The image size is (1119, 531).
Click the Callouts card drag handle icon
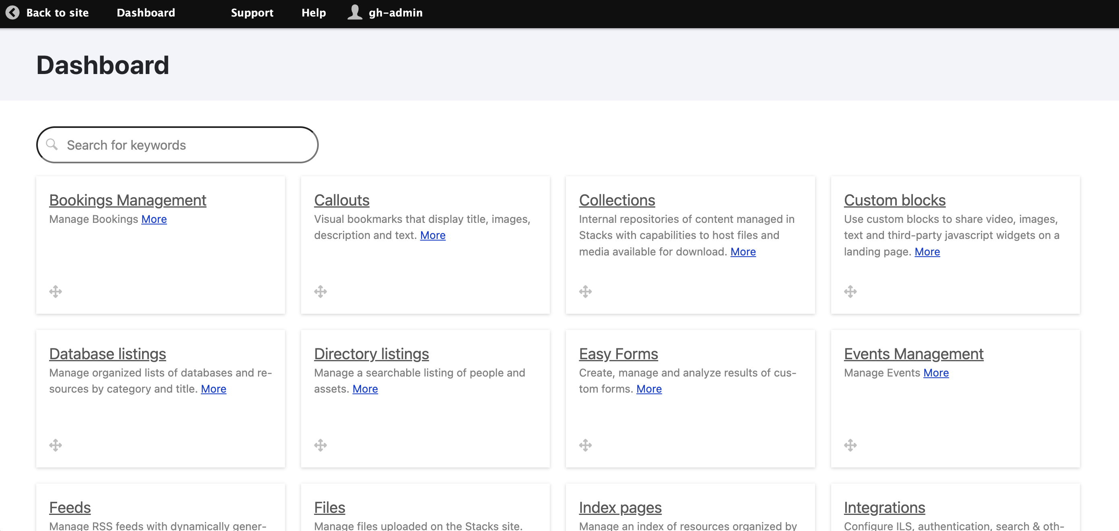pyautogui.click(x=320, y=291)
